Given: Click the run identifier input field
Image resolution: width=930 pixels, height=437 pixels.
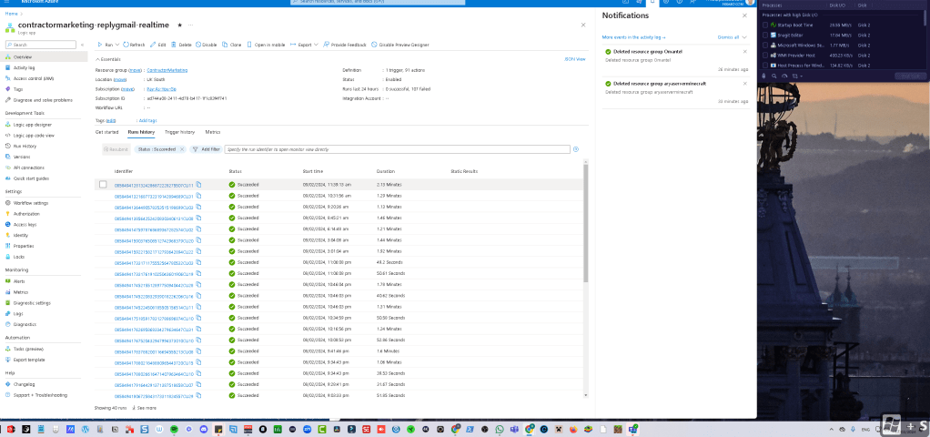Looking at the screenshot, I should point(398,149).
